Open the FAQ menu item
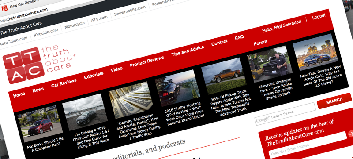The width and height of the screenshot is (353, 159). click(x=239, y=37)
